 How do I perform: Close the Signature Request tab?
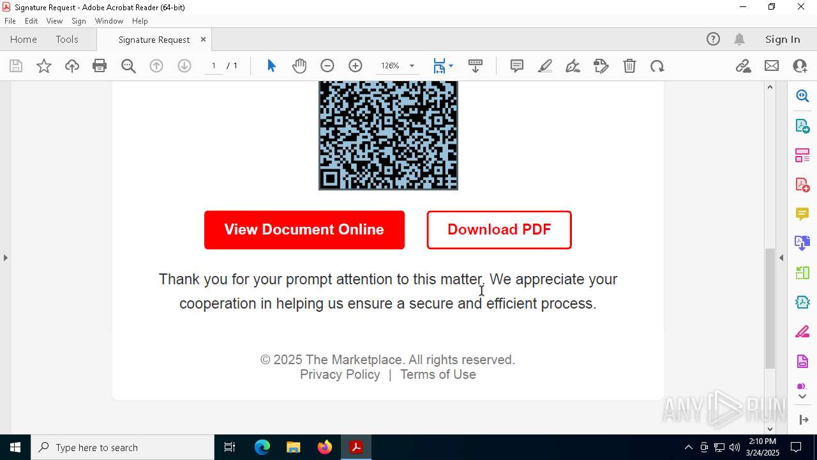click(x=203, y=39)
